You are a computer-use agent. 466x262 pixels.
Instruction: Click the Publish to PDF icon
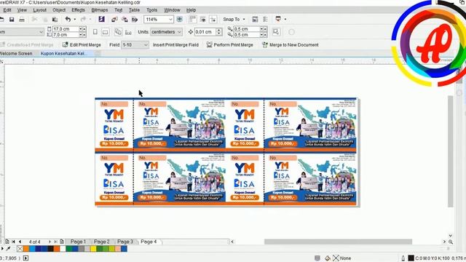(x=135, y=20)
